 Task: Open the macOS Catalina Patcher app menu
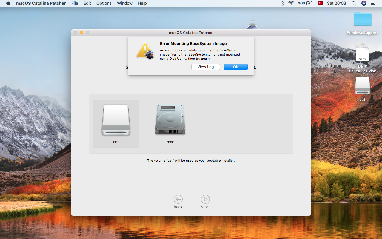click(x=41, y=3)
